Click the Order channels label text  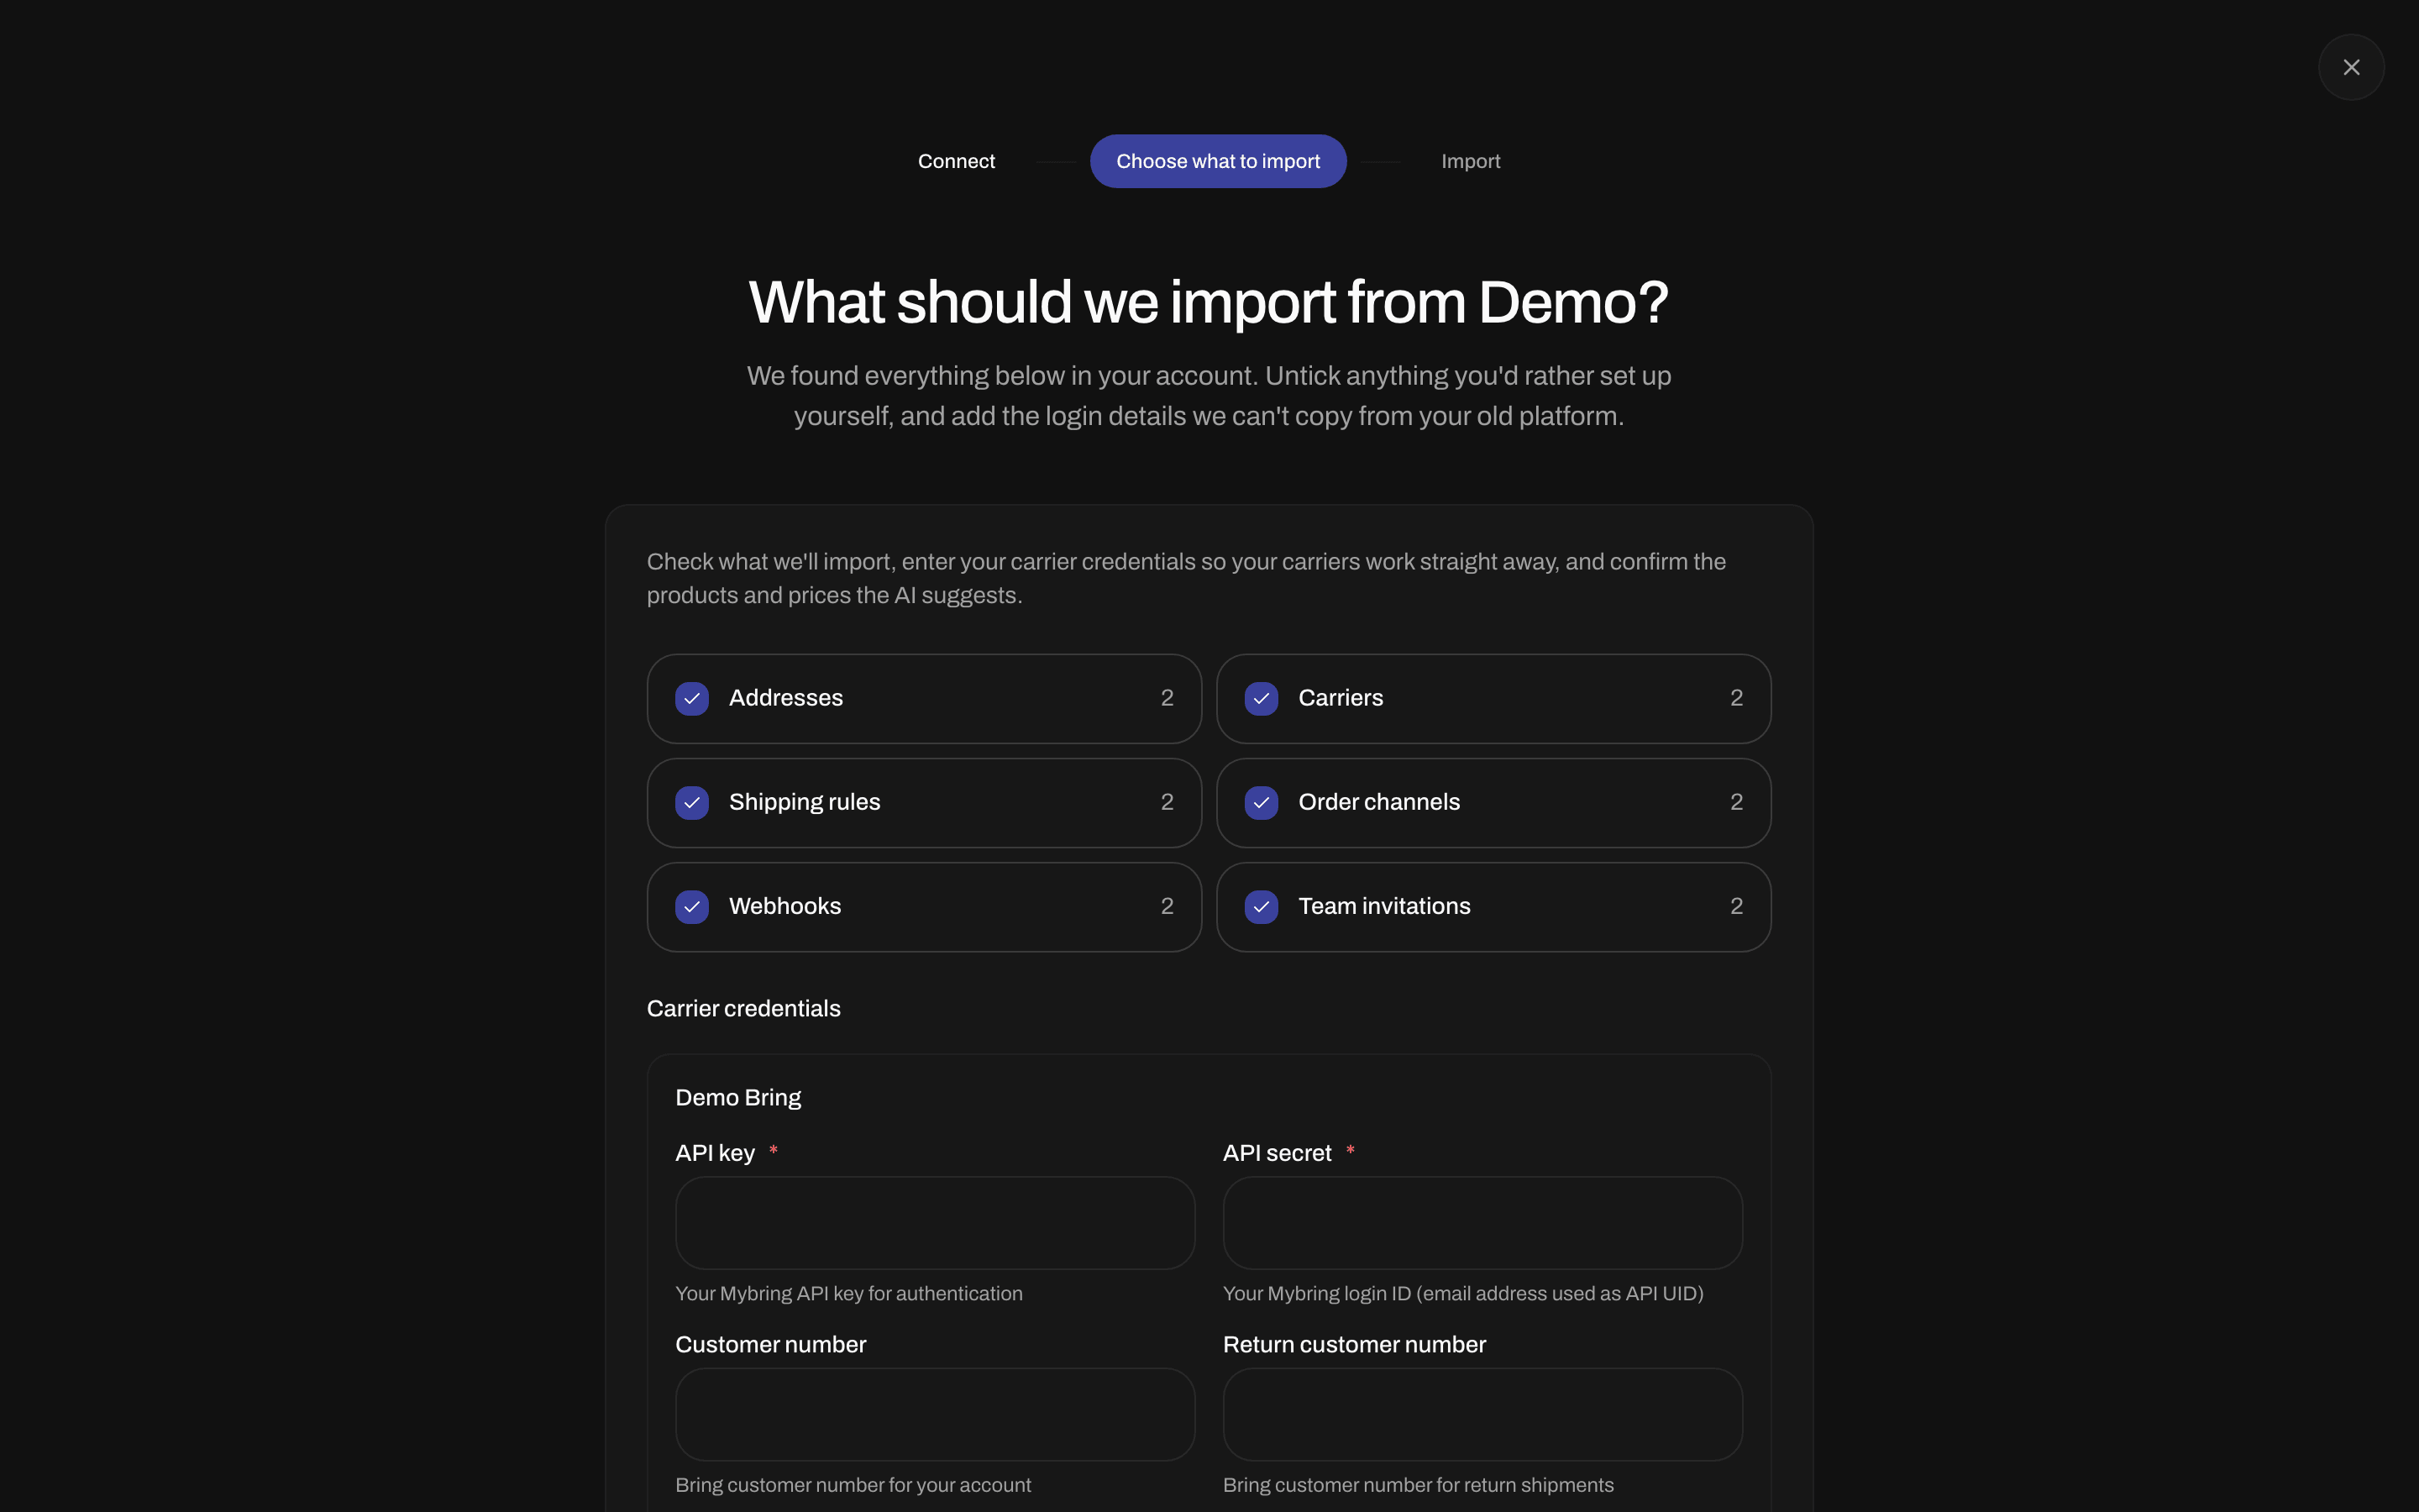(x=1378, y=802)
